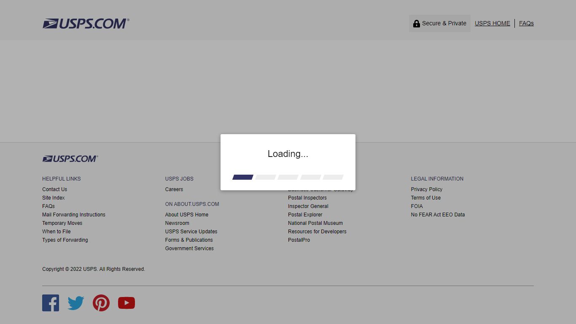Click the ON ABOUT.USPS.COM heading

192,204
